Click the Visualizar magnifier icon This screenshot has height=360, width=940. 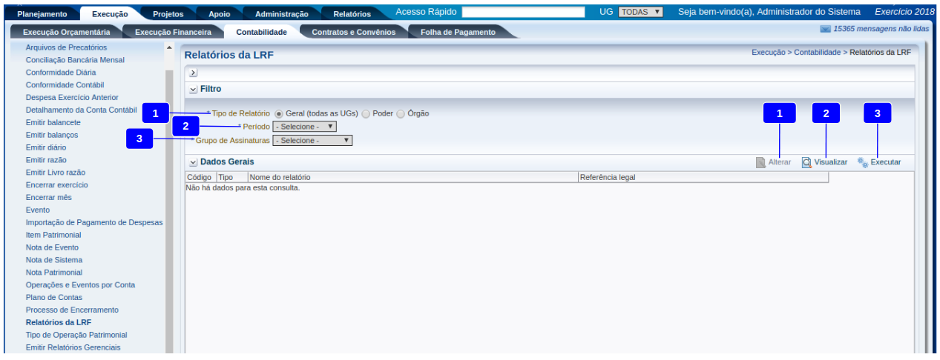[806, 162]
